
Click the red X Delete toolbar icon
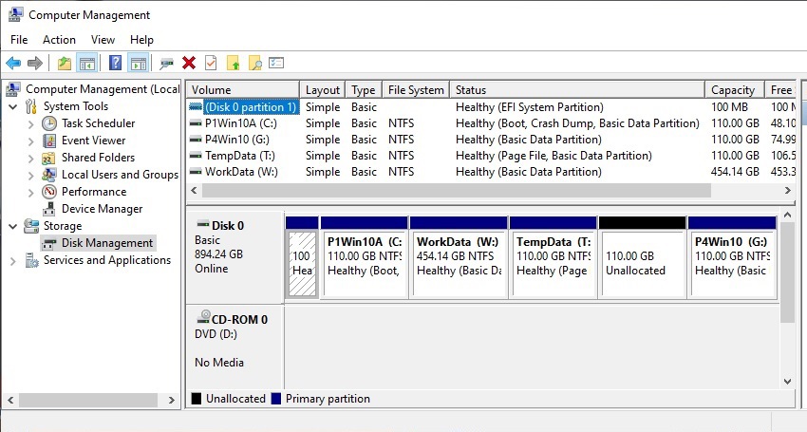(x=189, y=63)
